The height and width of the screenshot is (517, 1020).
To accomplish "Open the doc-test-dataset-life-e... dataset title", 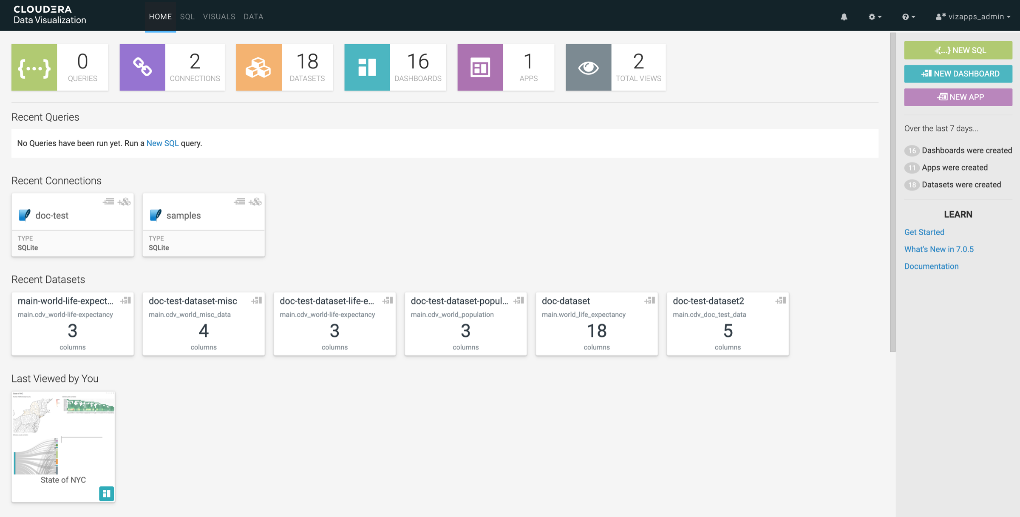I will (x=327, y=301).
